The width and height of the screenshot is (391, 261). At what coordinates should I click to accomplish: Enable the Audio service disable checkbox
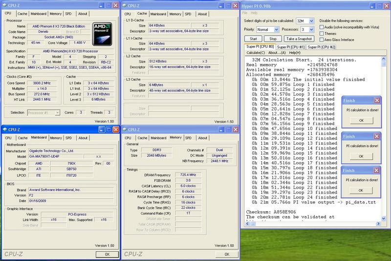point(322,27)
